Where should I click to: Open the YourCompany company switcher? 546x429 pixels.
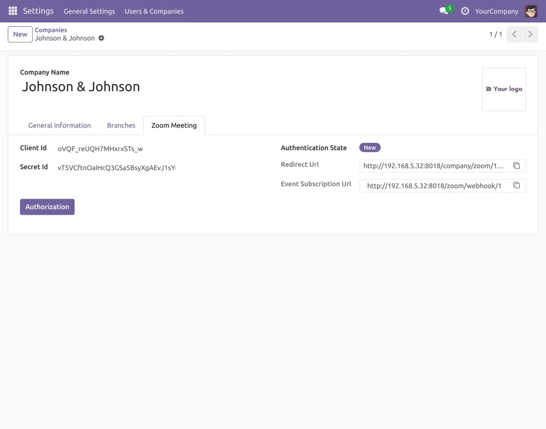pyautogui.click(x=496, y=11)
